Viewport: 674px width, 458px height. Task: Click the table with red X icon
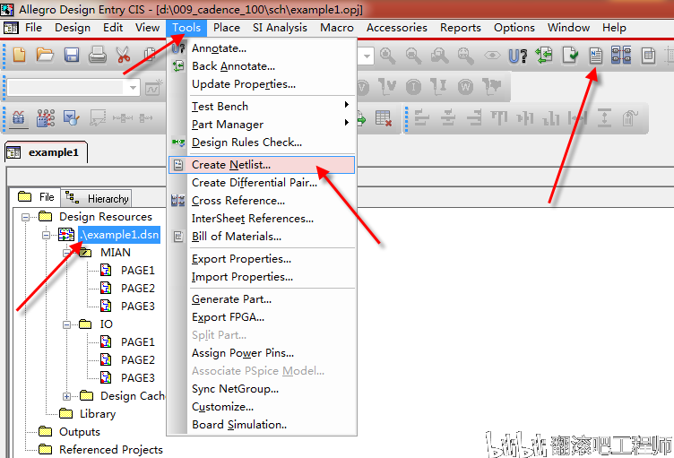[x=383, y=117]
